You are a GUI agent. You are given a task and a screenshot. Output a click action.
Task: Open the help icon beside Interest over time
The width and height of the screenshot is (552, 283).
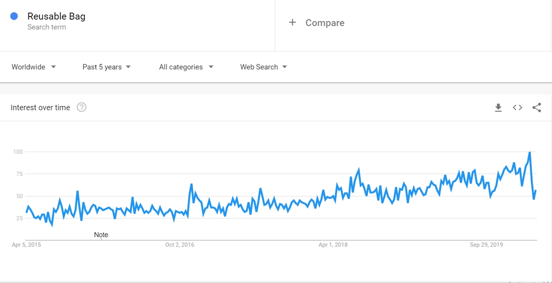tap(81, 107)
